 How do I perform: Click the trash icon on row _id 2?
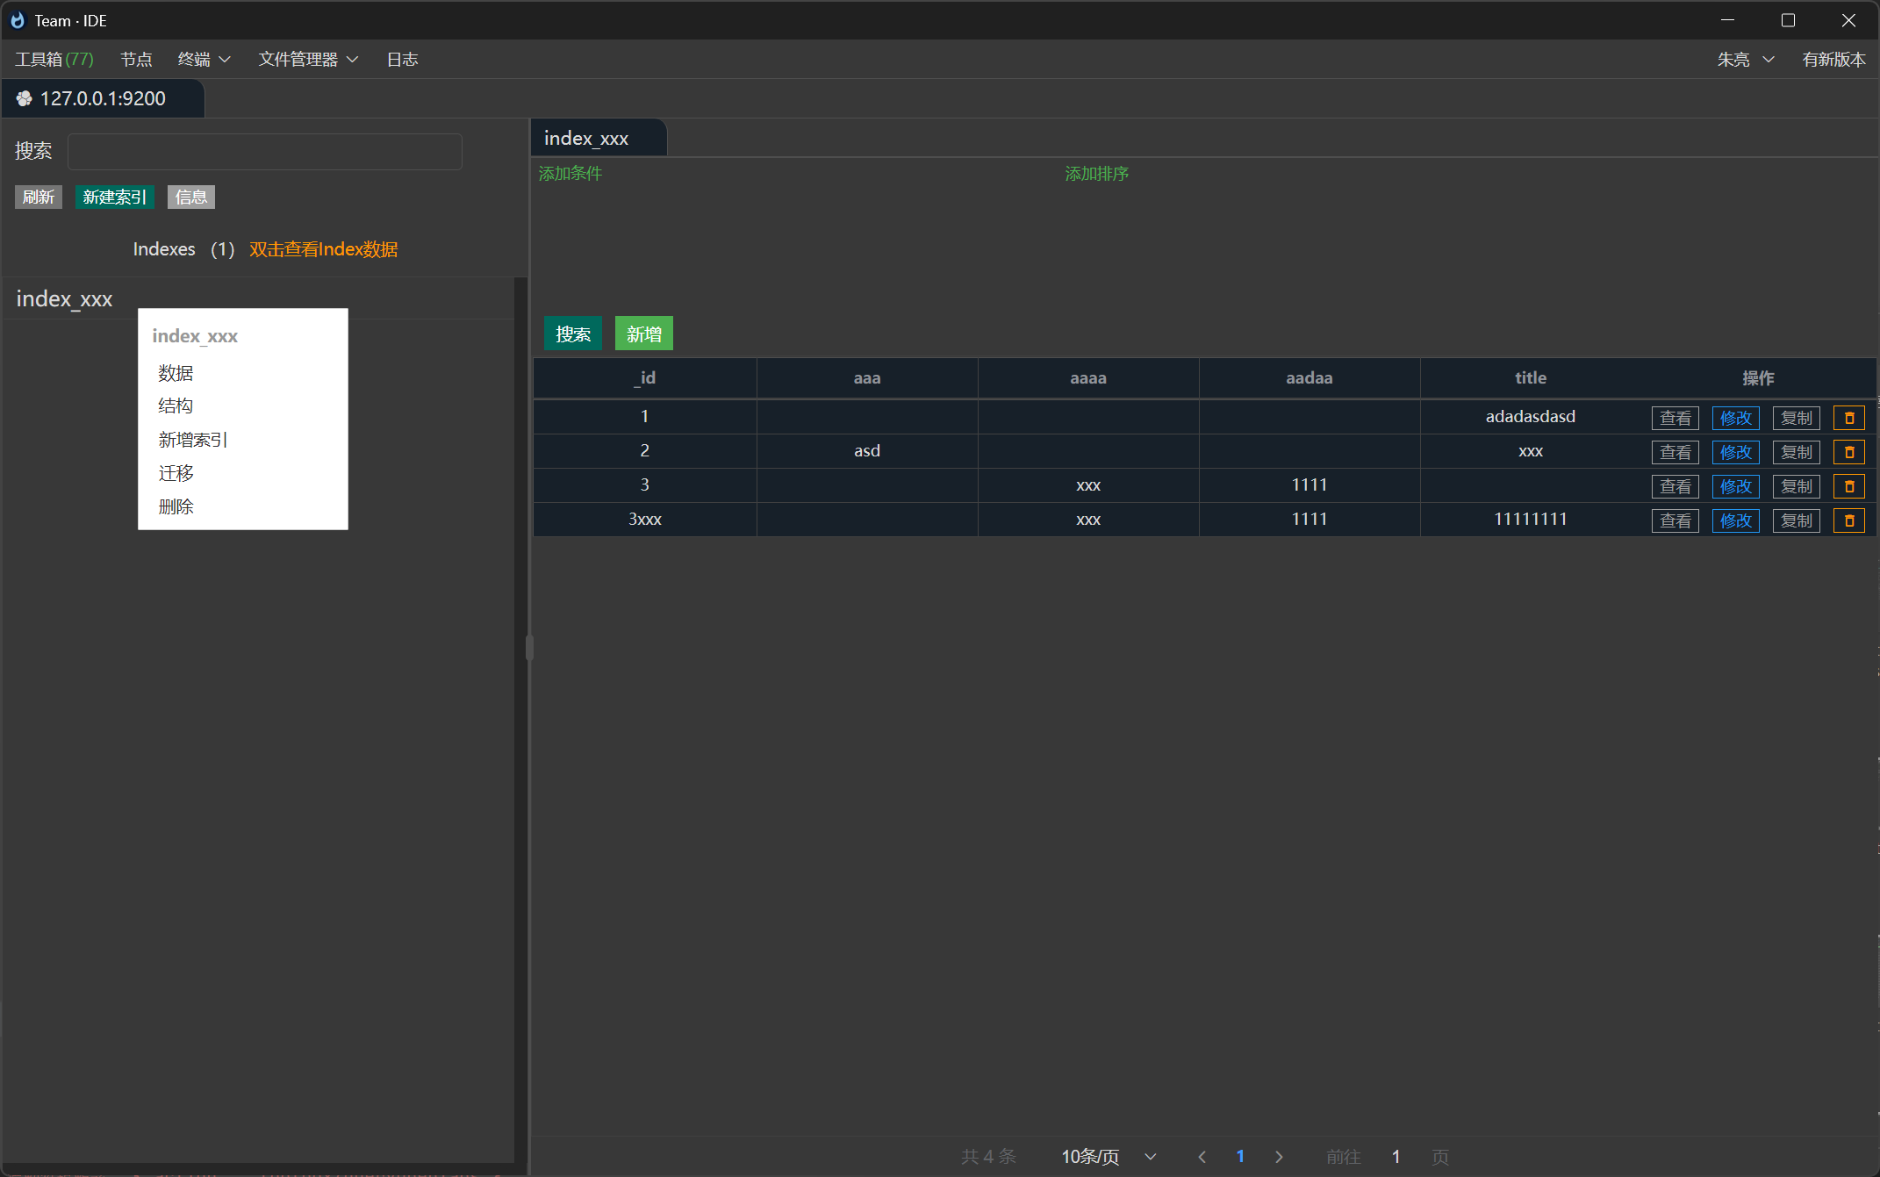pos(1848,451)
